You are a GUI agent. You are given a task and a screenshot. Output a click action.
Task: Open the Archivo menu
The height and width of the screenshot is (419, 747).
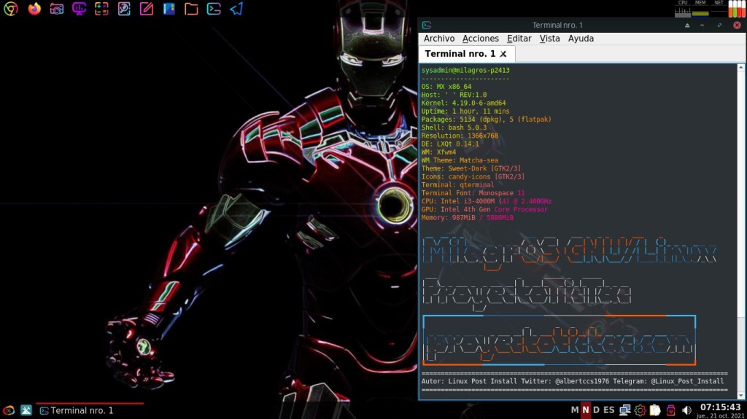point(438,39)
